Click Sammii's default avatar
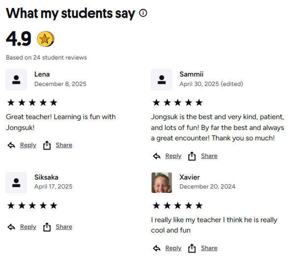295x259 pixels. (x=162, y=79)
